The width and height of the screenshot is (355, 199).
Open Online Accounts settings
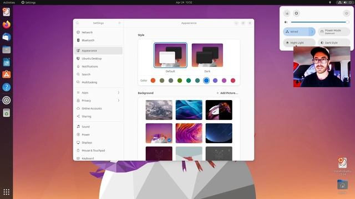point(98,108)
